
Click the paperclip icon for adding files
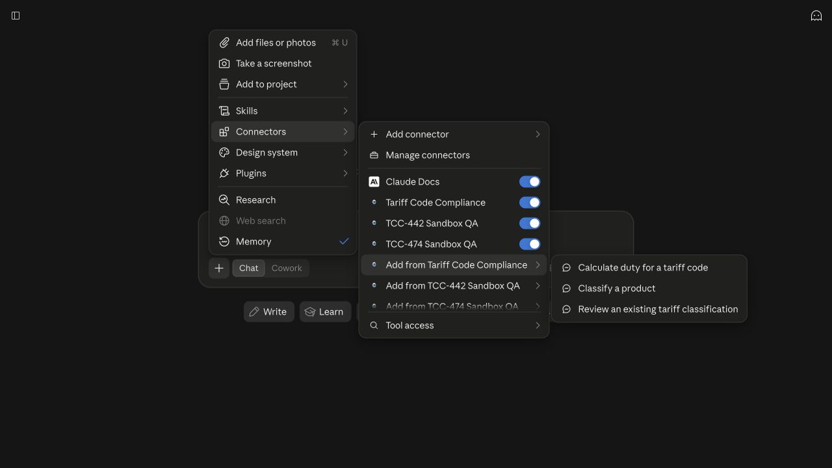(x=224, y=43)
